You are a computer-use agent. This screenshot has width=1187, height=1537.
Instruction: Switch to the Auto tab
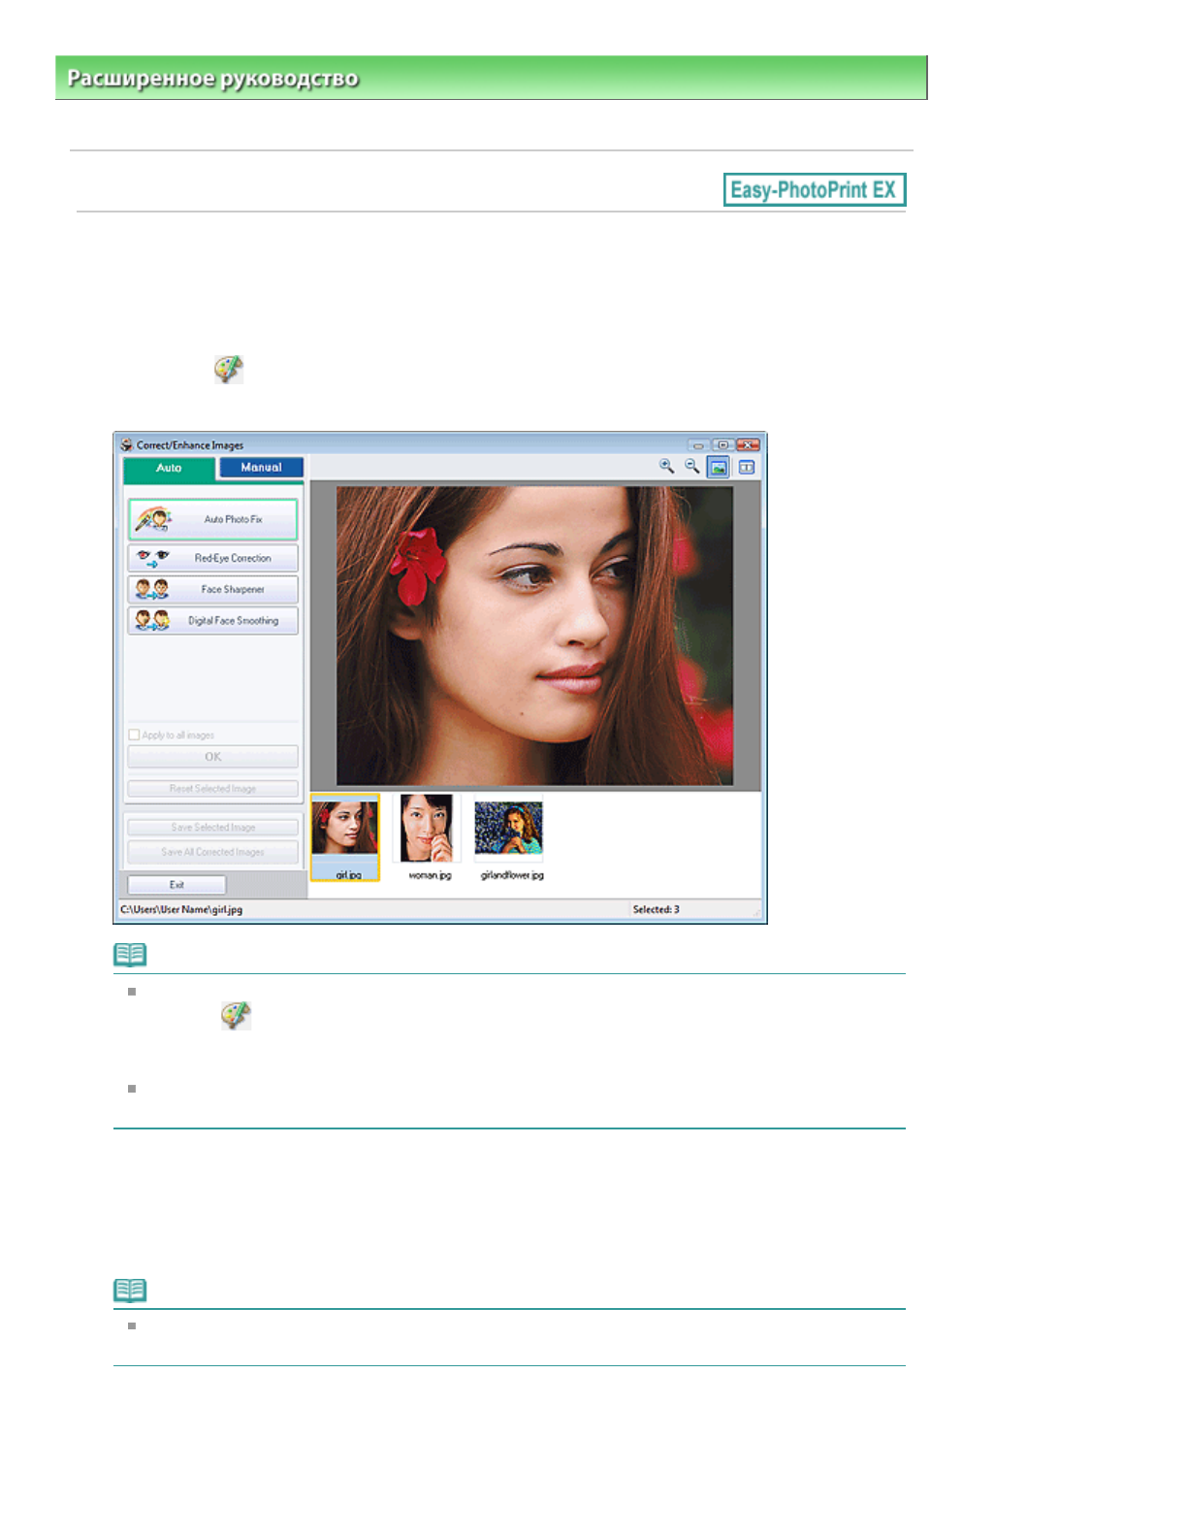pos(169,469)
